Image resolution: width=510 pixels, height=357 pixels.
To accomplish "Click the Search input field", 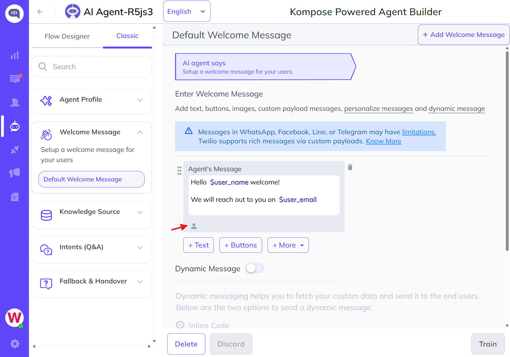I will coord(91,67).
